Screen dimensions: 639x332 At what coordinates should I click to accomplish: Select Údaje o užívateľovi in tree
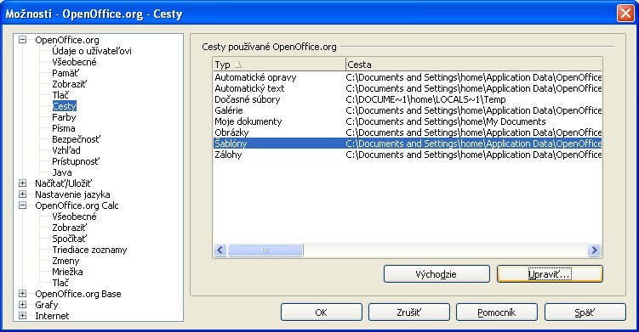tap(92, 51)
